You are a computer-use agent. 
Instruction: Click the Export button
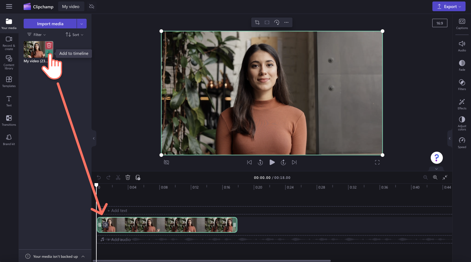(x=449, y=7)
